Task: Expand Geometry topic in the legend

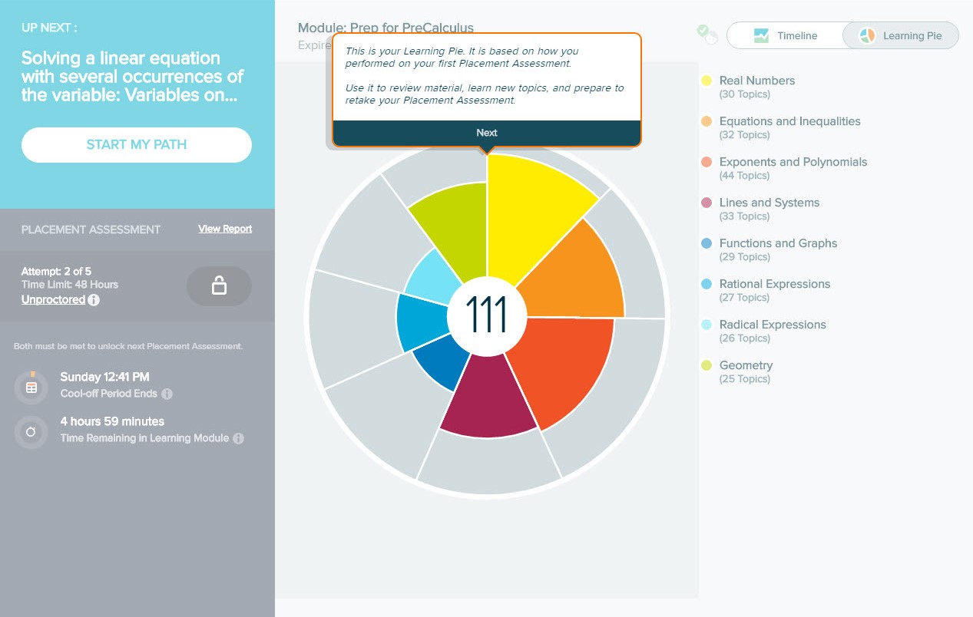Action: [x=746, y=365]
